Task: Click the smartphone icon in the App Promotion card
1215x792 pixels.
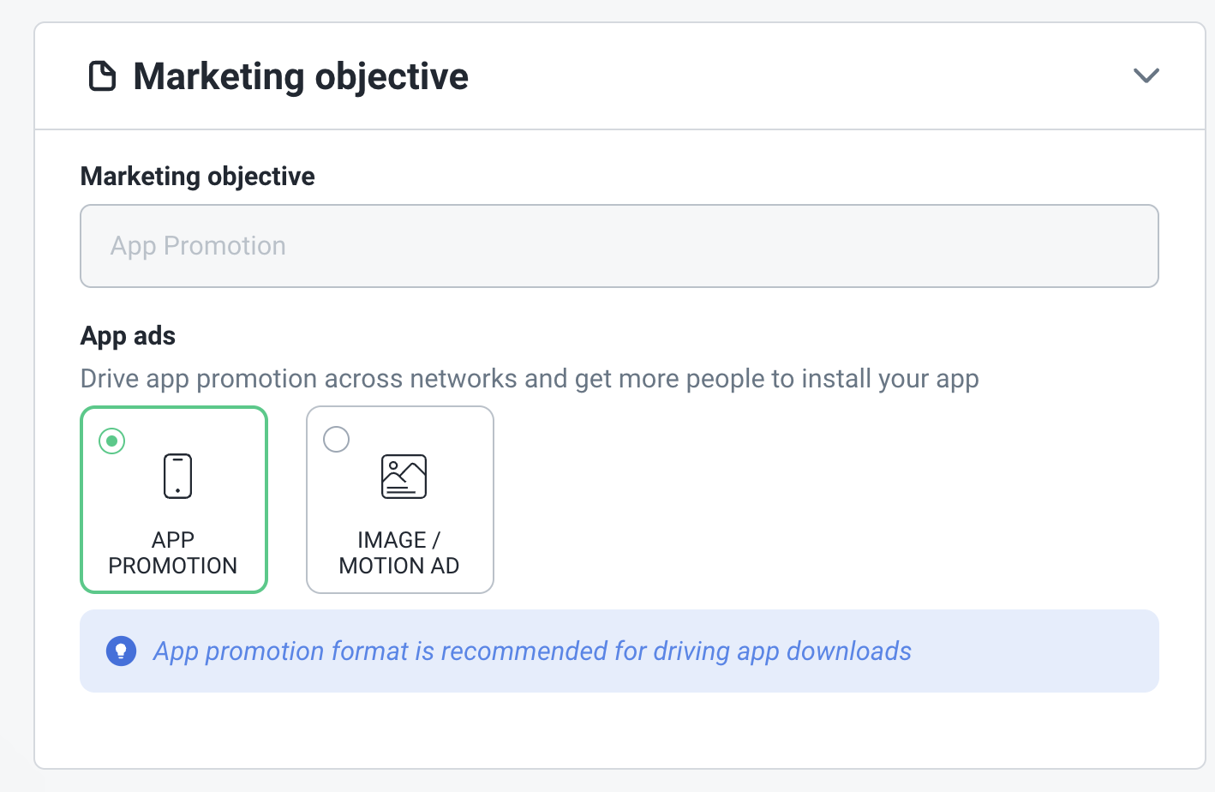Action: pyautogui.click(x=177, y=476)
